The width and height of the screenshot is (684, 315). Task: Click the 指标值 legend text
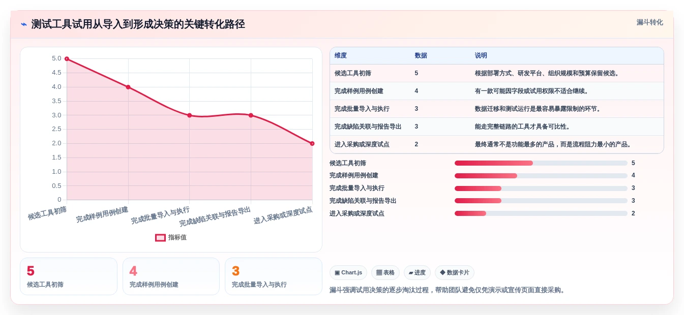[x=177, y=237]
